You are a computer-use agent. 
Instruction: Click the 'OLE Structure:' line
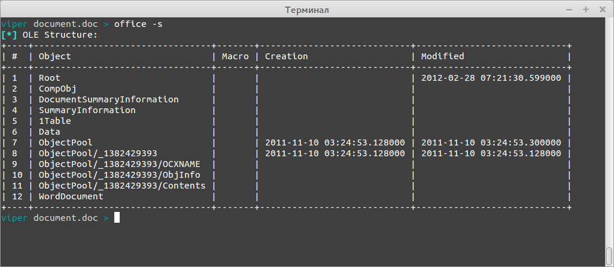tap(60, 35)
